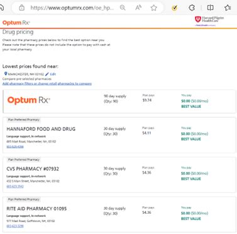This screenshot has height=234, width=237.
Task: Toggle read aloud icon in address bar
Action: click(x=138, y=8)
